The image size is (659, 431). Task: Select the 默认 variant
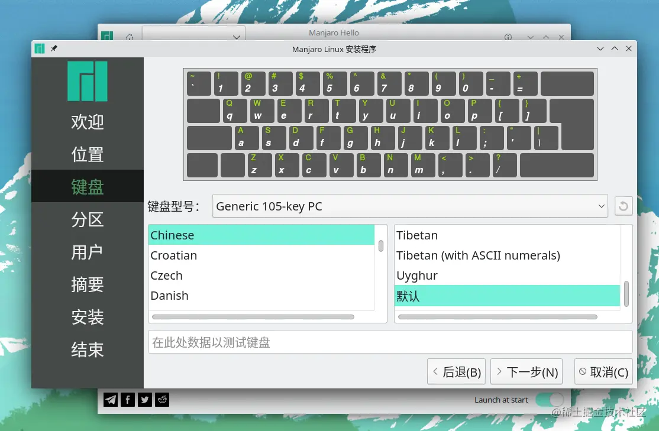click(508, 296)
